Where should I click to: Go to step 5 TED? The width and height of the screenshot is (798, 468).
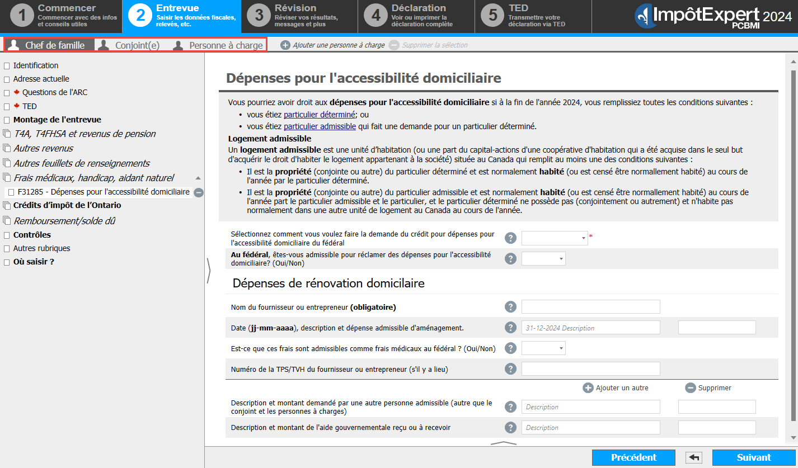(x=534, y=16)
